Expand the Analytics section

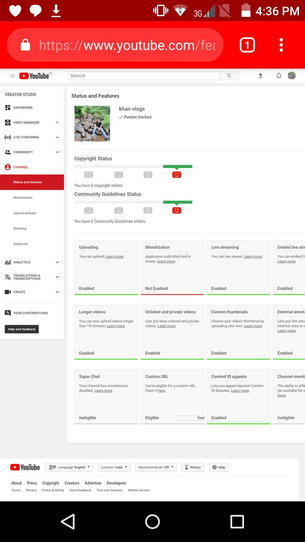57,262
